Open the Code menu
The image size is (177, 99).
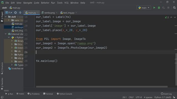[37, 3]
